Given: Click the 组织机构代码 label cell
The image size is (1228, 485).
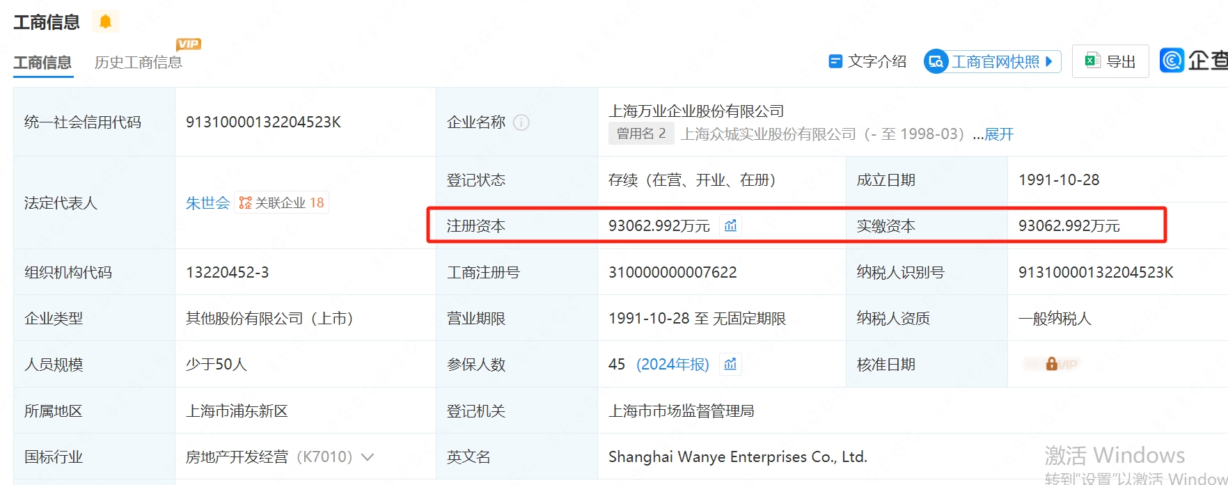Looking at the screenshot, I should [x=94, y=272].
